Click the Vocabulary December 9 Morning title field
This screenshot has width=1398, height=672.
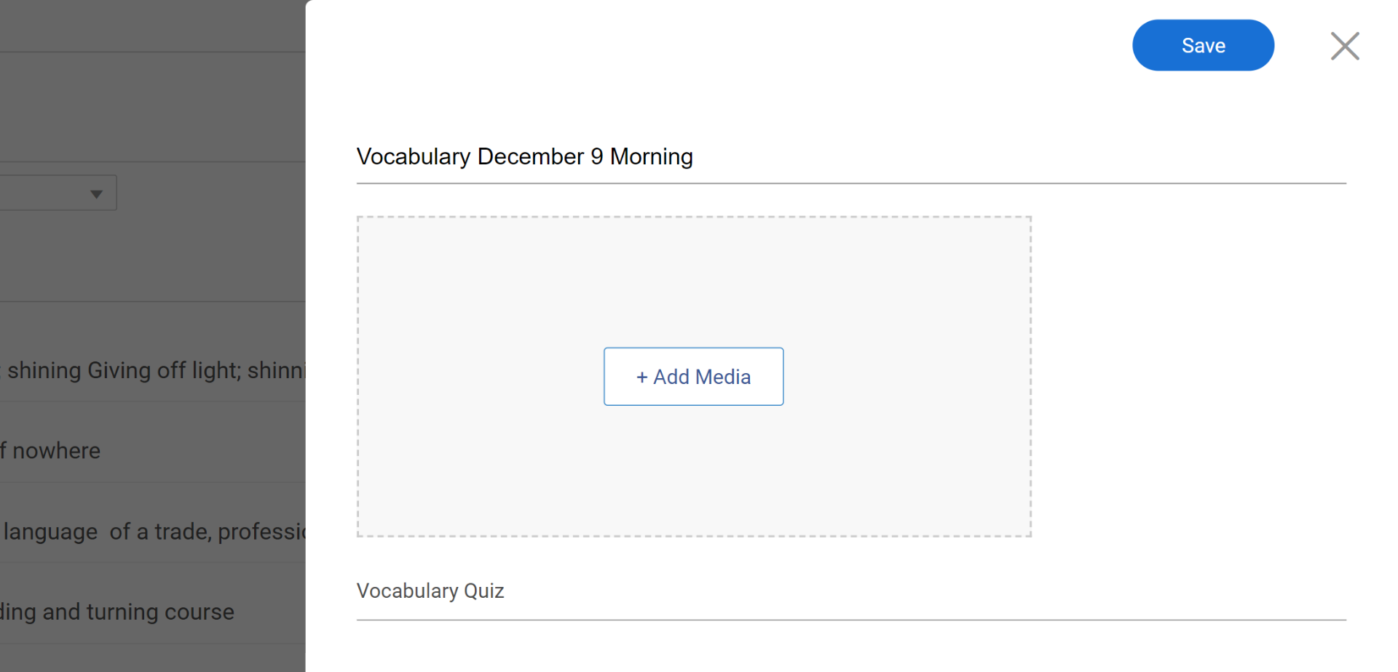click(x=524, y=157)
